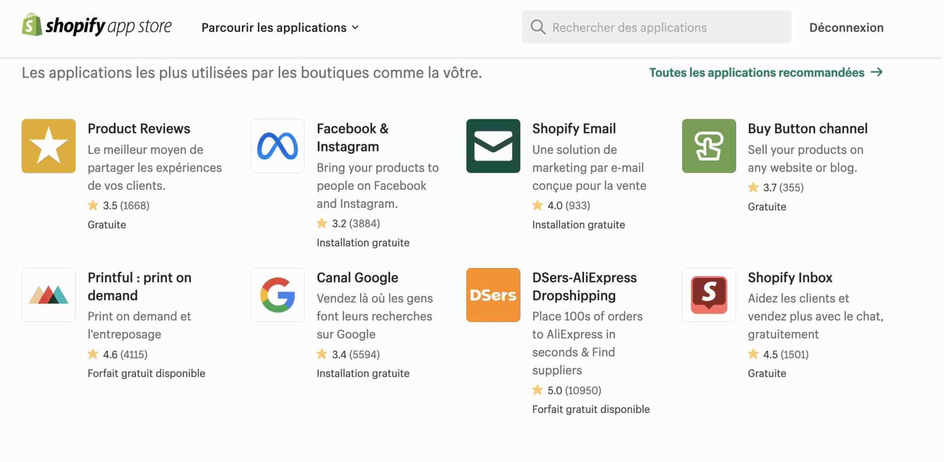Image resolution: width=944 pixels, height=462 pixels.
Task: Click the 5.0 (10950) rating text
Action: (574, 390)
